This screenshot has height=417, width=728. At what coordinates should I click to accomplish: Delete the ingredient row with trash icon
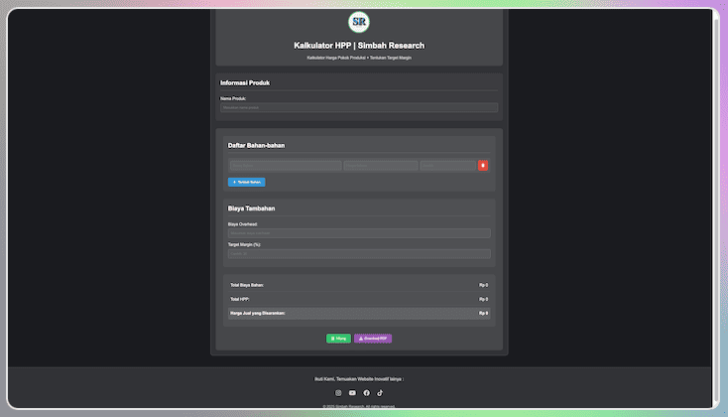483,166
